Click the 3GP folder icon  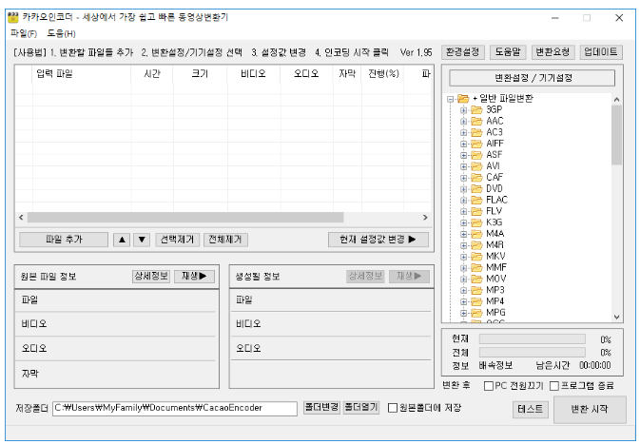point(476,109)
